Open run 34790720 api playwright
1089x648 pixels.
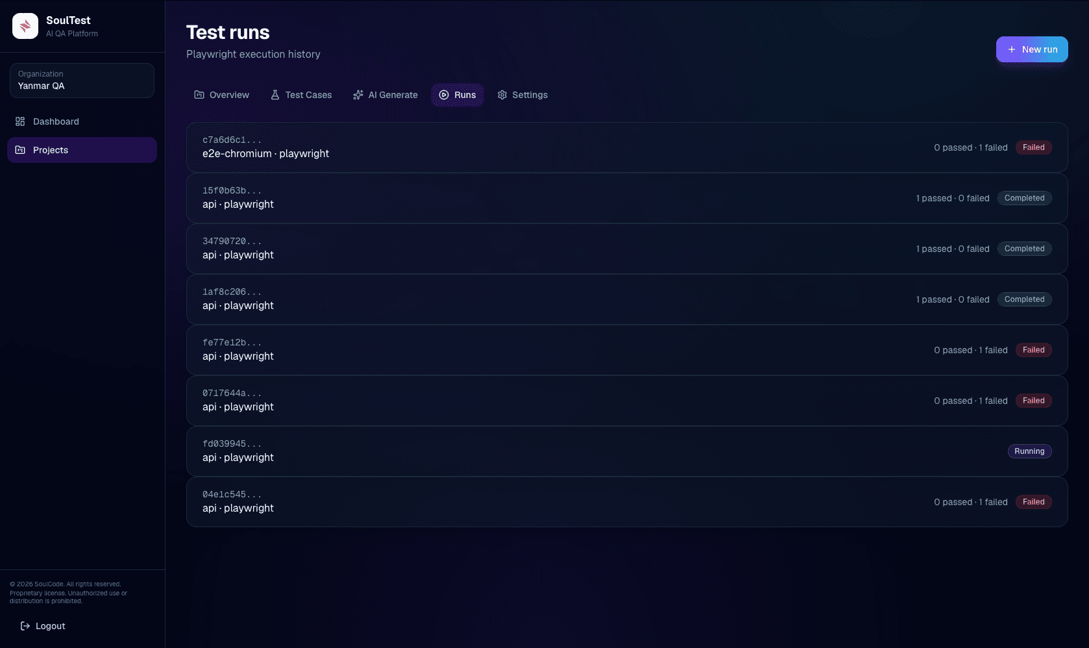627,249
